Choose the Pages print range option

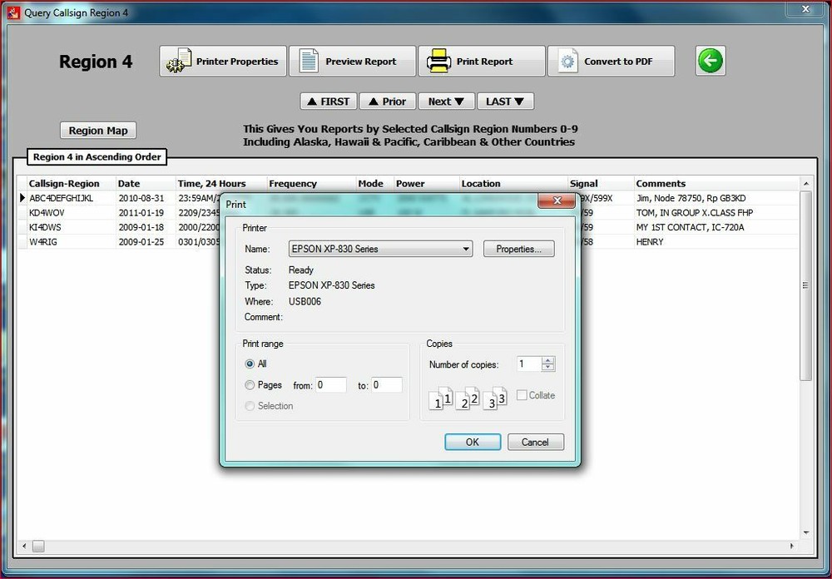(x=250, y=384)
